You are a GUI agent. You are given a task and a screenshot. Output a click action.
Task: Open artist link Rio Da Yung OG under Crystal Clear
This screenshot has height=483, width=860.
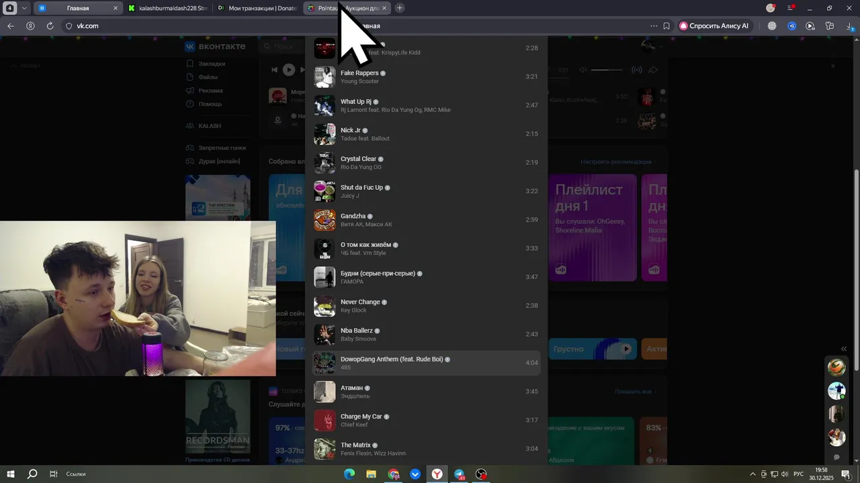[361, 167]
